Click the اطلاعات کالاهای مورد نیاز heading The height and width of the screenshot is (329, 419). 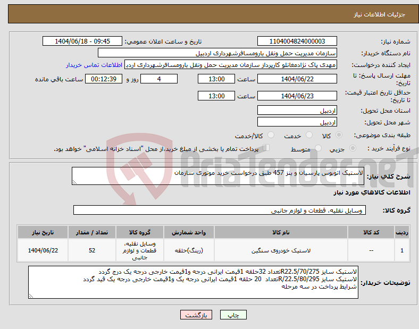372,192
